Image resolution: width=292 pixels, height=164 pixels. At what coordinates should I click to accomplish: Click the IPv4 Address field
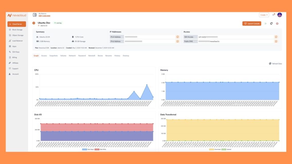point(150,37)
